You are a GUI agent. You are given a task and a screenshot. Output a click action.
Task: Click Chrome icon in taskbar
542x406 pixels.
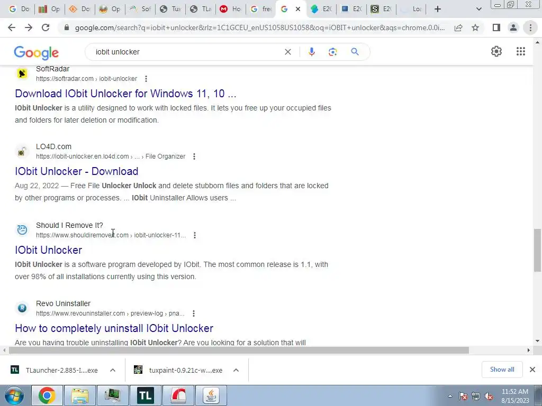[47, 395]
